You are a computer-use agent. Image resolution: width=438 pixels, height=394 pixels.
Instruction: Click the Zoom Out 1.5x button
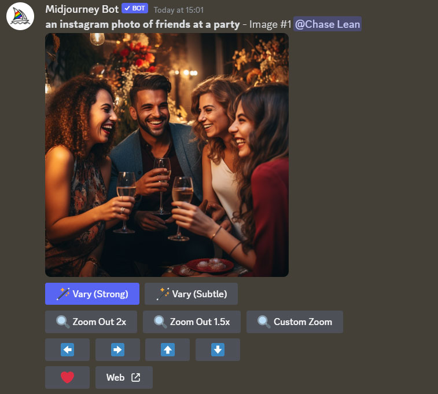[192, 322]
